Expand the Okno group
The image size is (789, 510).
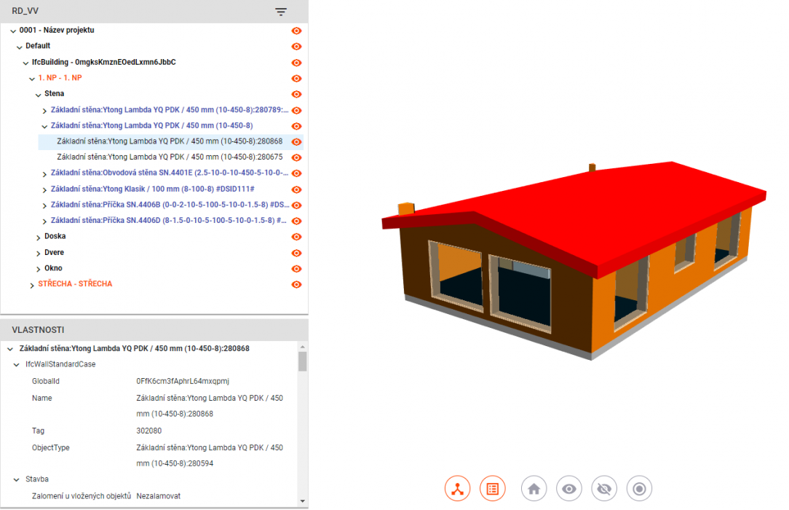pyautogui.click(x=39, y=269)
